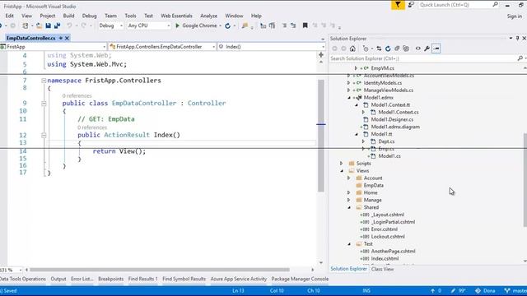Screen dimensions: 527x296
Task: Open the Output tab at bottom
Action: [58, 279]
